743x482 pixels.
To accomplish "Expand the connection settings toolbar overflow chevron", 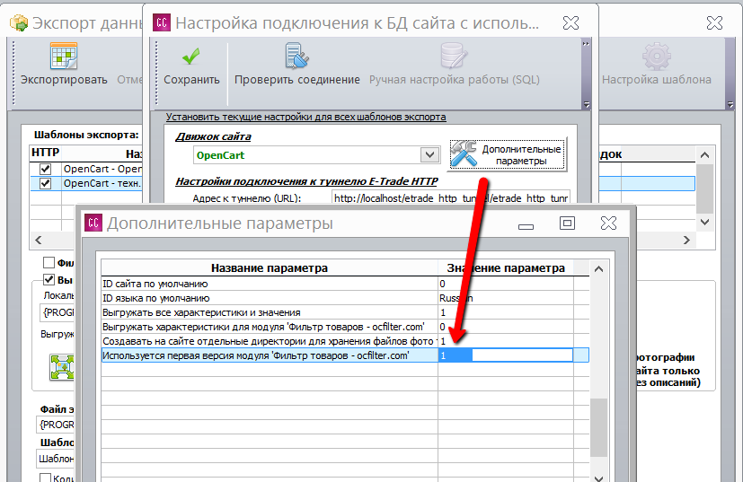I will pos(586,44).
